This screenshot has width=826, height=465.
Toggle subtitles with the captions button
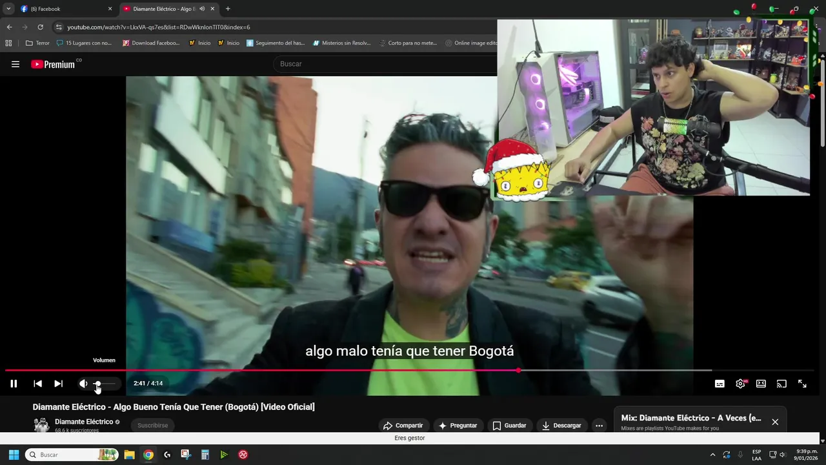pyautogui.click(x=720, y=384)
